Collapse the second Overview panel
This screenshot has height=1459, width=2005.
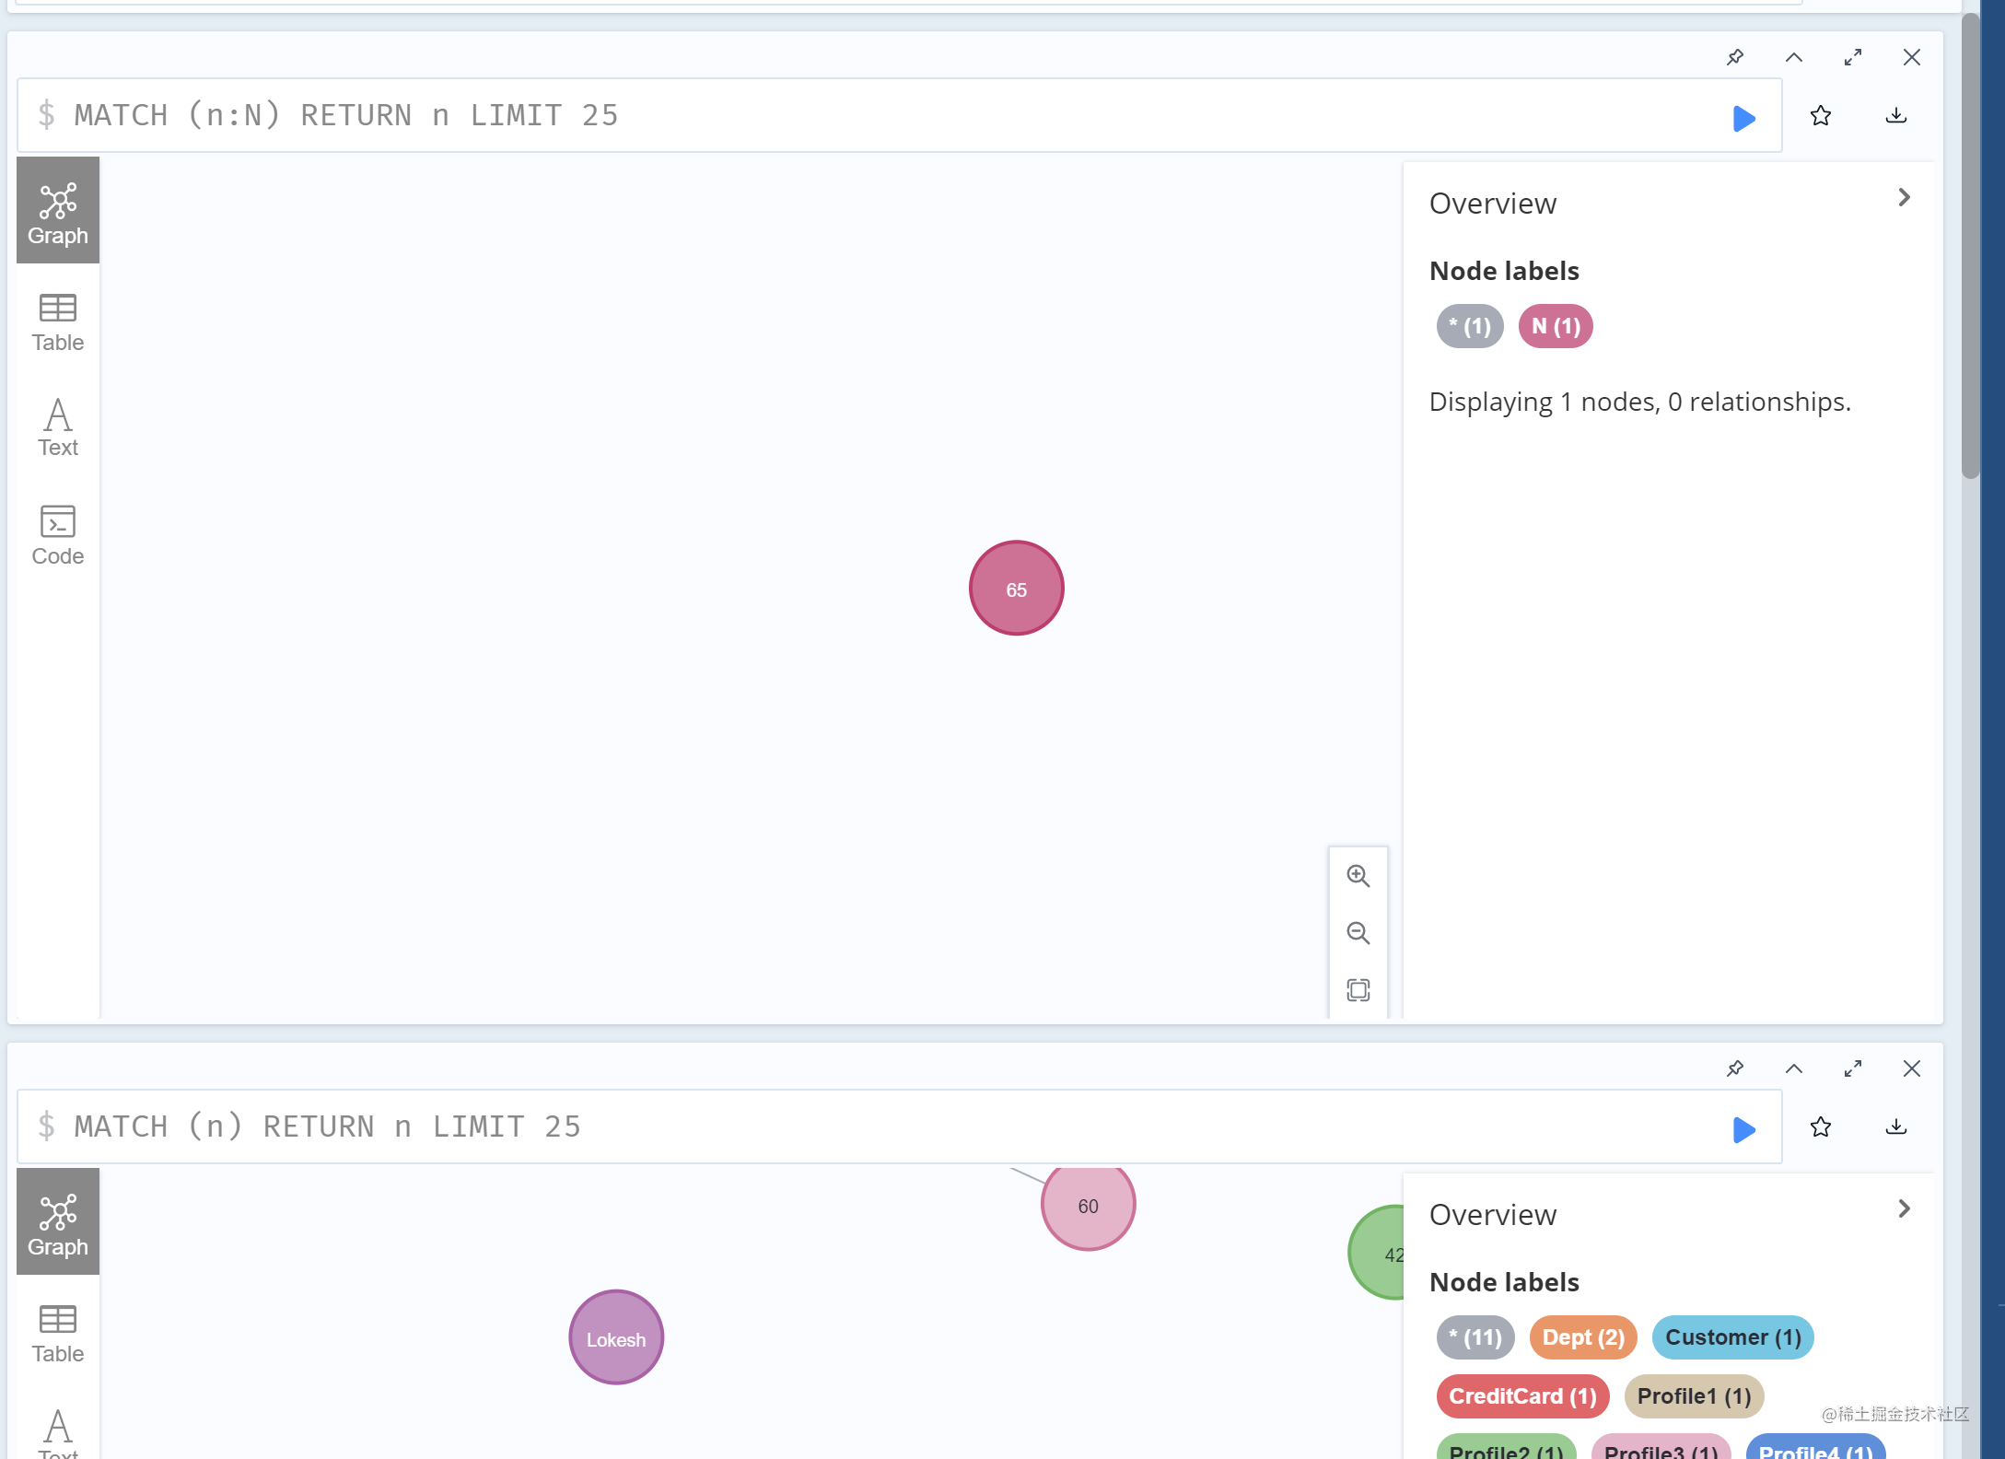pos(1904,1208)
